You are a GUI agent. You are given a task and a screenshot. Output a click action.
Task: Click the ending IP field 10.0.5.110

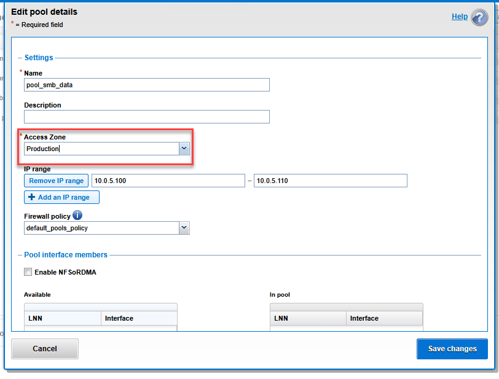pos(330,181)
